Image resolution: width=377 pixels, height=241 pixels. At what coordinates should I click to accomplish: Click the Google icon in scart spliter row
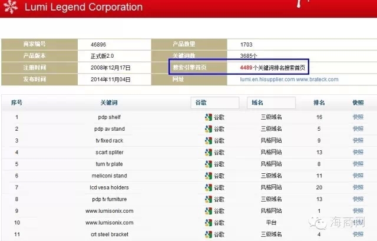click(208, 152)
